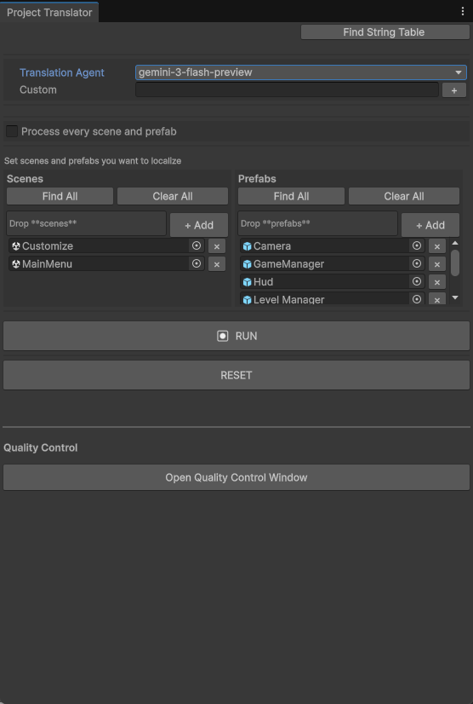
Task: Click the GameManager prefab cube icon
Action: [x=247, y=264]
